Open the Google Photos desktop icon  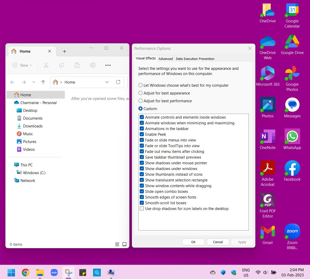pyautogui.click(x=292, y=79)
